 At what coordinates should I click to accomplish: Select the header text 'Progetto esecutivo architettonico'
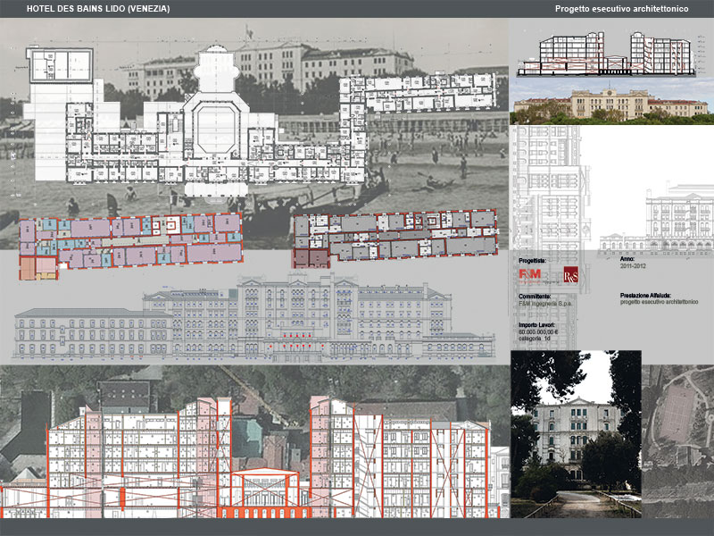click(x=621, y=9)
